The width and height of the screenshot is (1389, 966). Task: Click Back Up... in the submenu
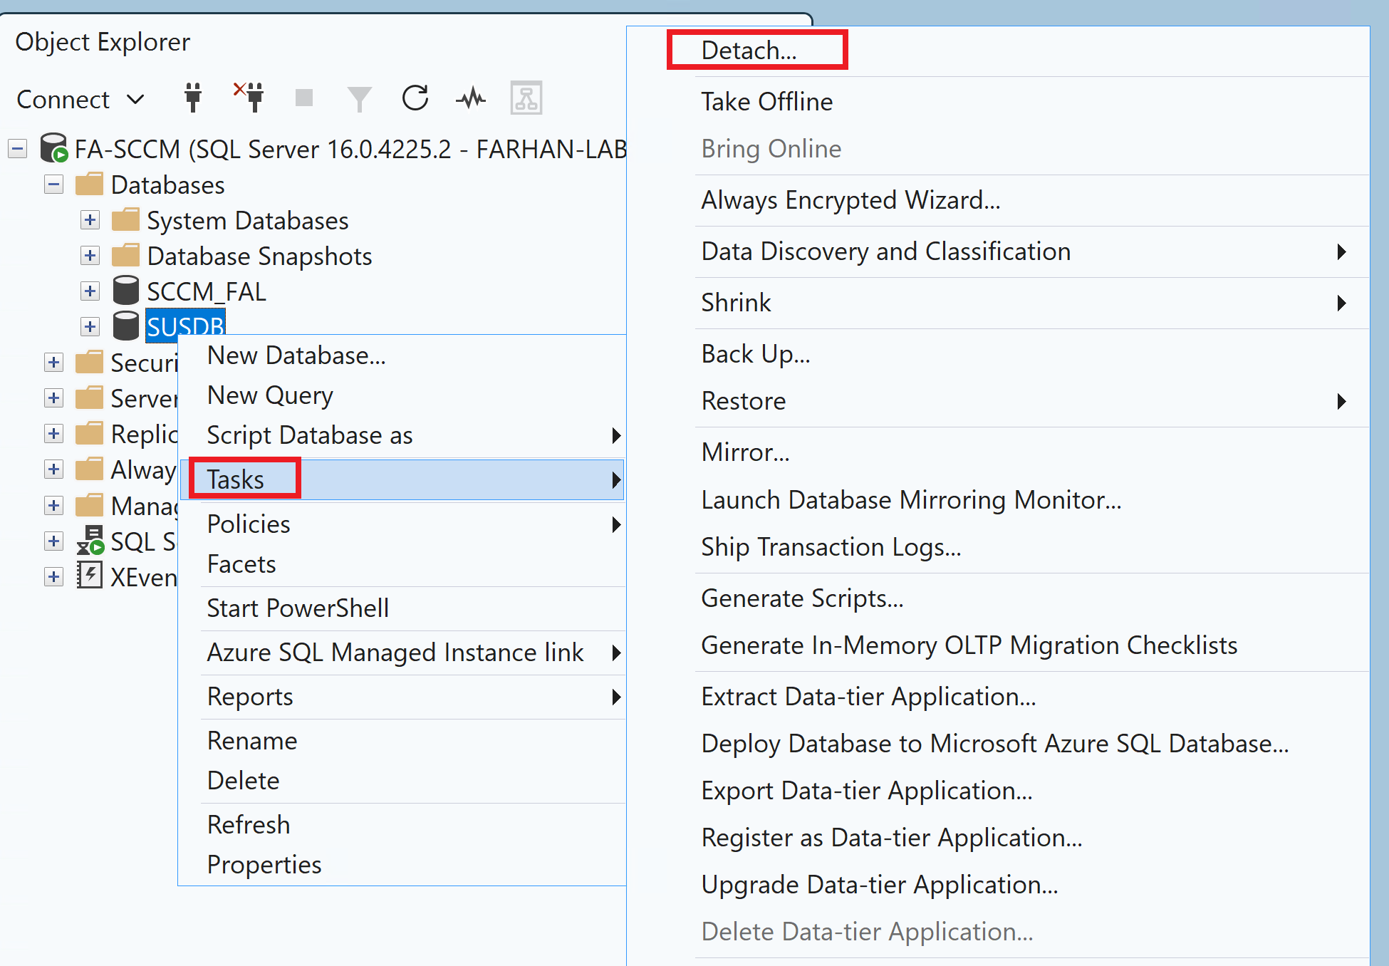[x=755, y=354]
